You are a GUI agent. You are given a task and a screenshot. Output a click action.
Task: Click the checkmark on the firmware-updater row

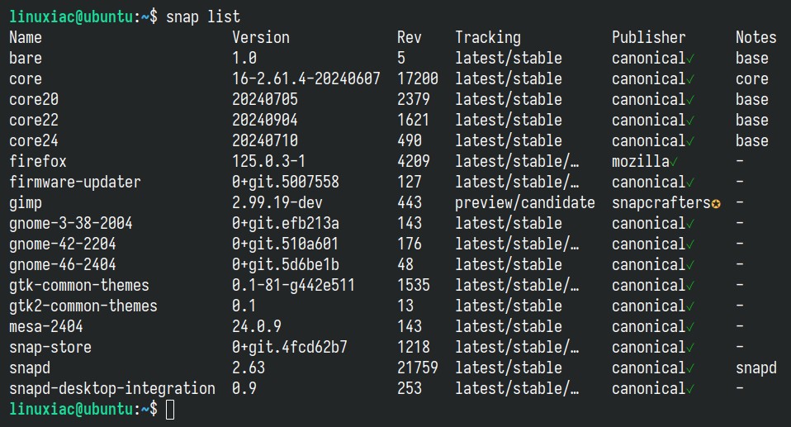(x=690, y=183)
